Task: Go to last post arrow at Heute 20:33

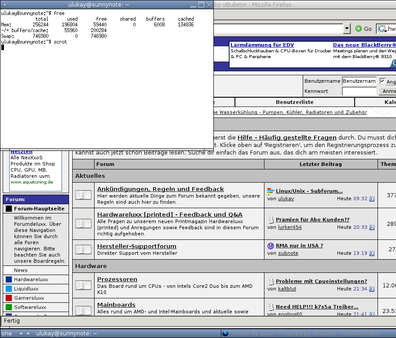Action: 372,228
